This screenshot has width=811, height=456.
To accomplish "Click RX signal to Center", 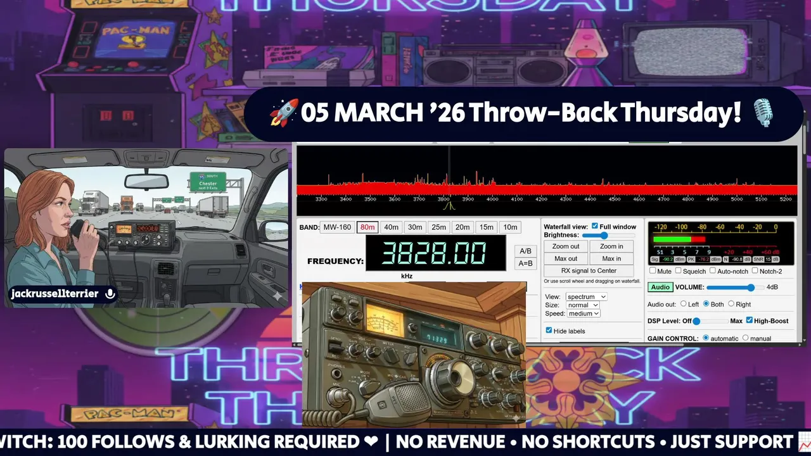I will (589, 270).
